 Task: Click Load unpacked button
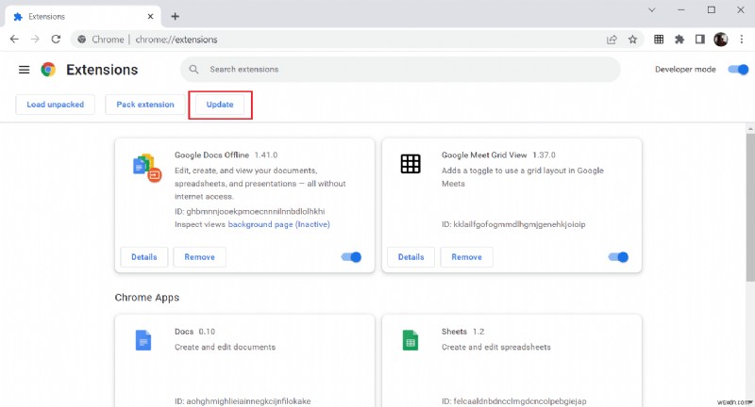coord(55,105)
